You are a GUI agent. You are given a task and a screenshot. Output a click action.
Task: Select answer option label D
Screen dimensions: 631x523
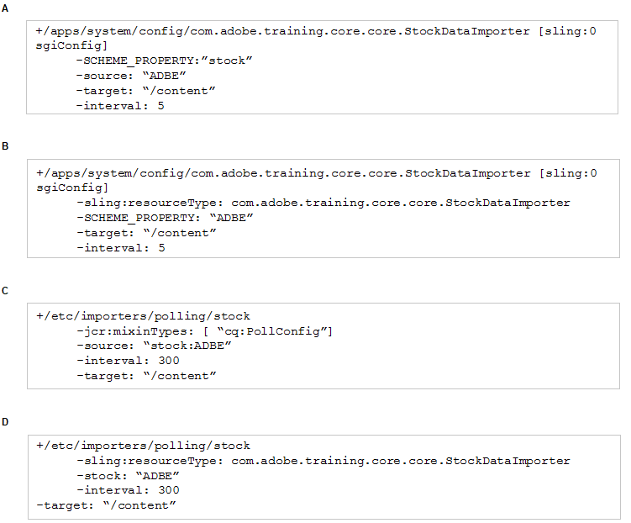[5, 422]
